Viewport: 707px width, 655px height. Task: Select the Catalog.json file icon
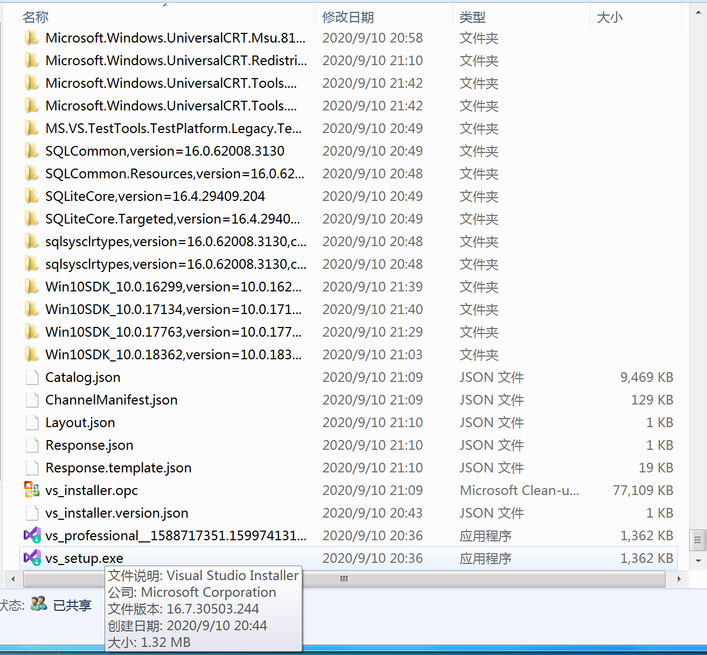click(x=32, y=377)
